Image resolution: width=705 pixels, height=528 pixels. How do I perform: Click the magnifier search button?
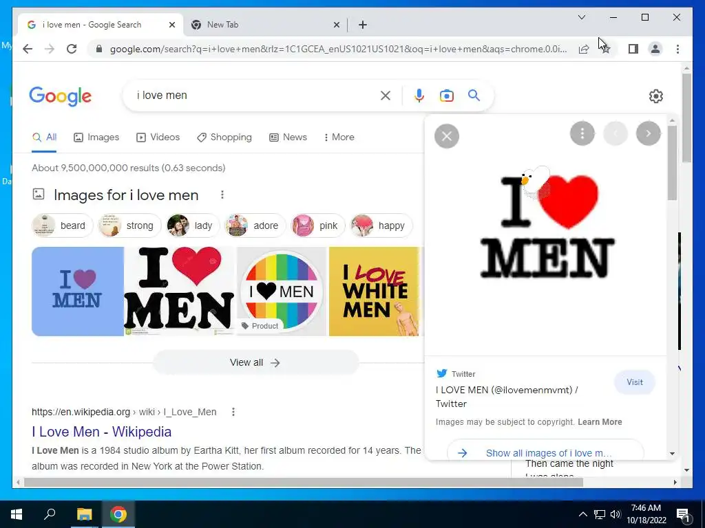tap(474, 96)
